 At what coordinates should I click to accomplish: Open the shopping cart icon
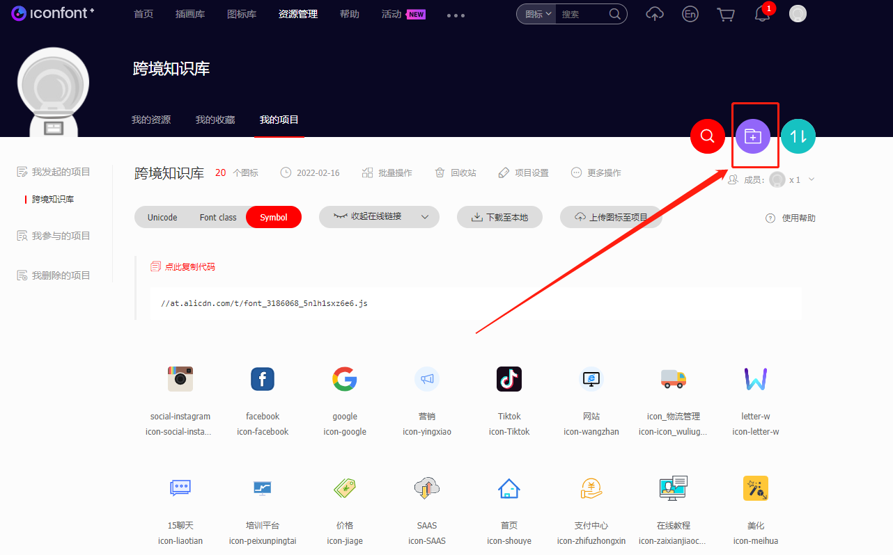click(x=726, y=14)
